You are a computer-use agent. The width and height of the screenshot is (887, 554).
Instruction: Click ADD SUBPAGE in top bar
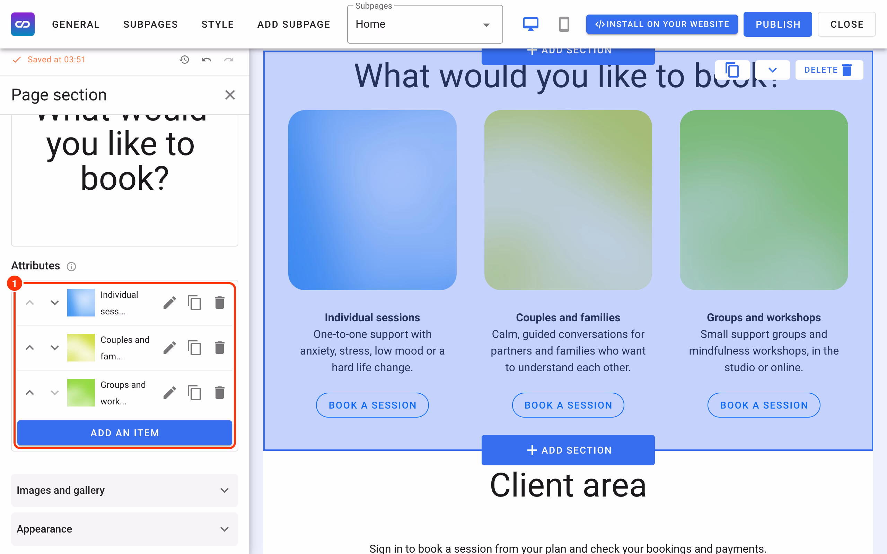coord(293,24)
